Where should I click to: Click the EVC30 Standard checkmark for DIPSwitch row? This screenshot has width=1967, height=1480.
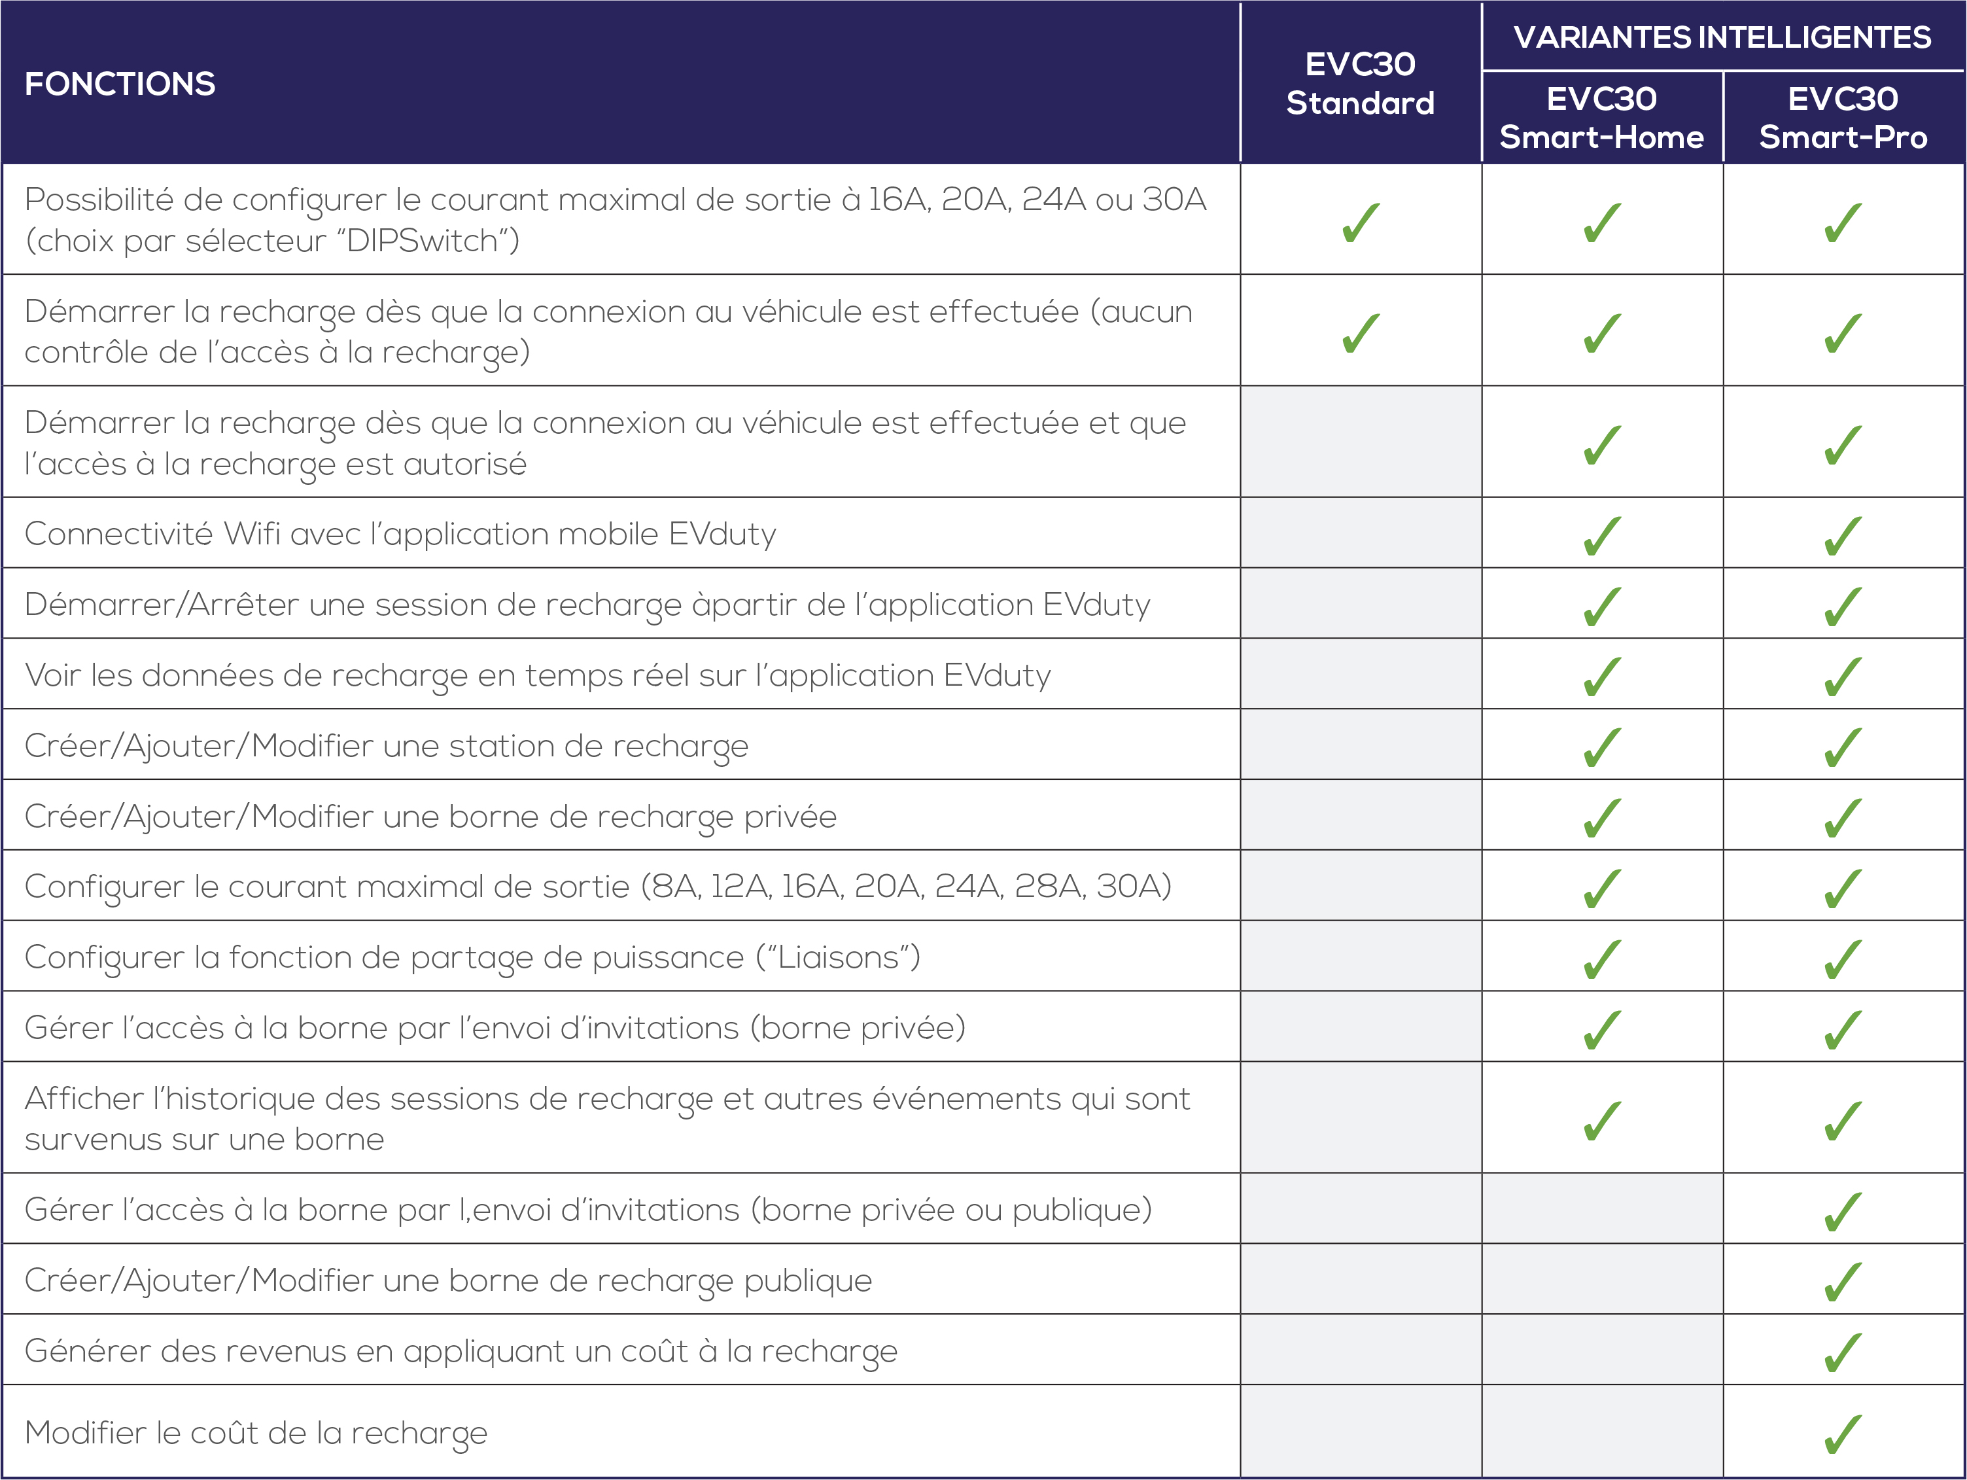pos(1361,222)
